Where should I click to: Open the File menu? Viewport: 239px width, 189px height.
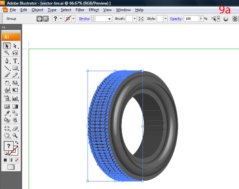[13, 10]
